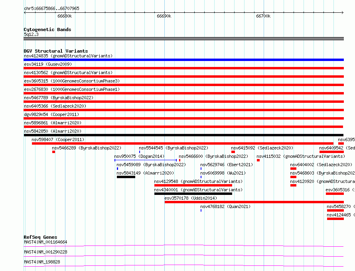Click the small red marker of nsv5466289
The width and height of the screenshot is (355, 271).
coord(54,152)
